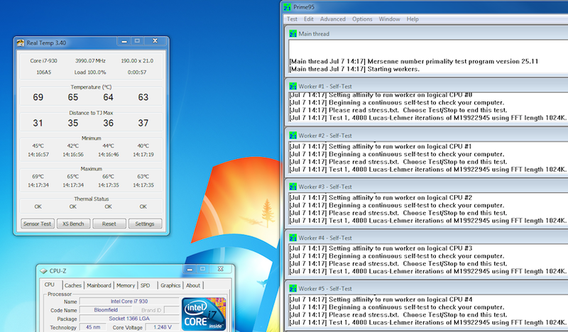The height and width of the screenshot is (332, 568).
Task: Select the Graphics tab in CPU-Z
Action: [x=170, y=285]
